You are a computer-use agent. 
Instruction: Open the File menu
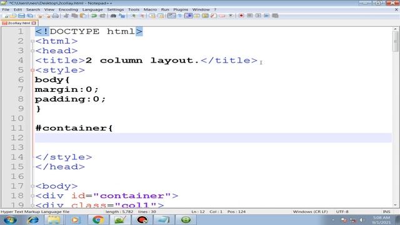pyautogui.click(x=6, y=9)
